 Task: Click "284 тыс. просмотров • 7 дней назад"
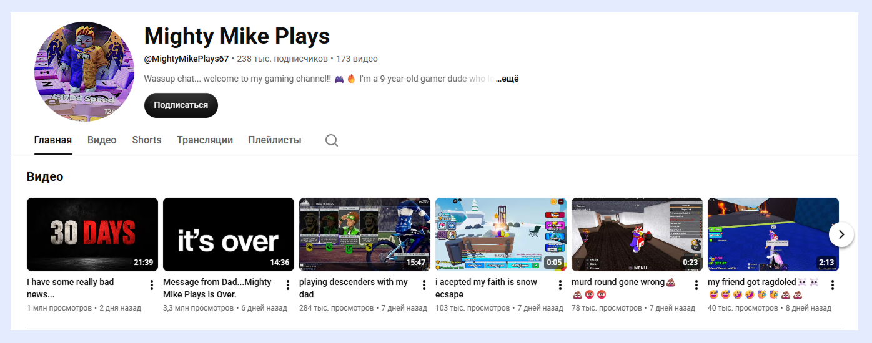click(x=363, y=308)
